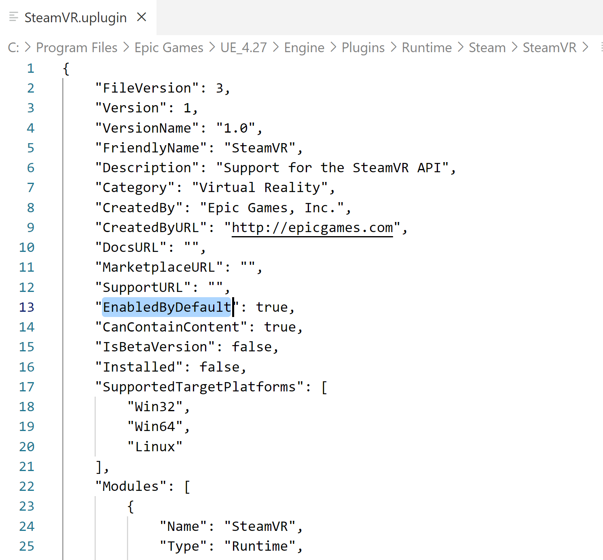The width and height of the screenshot is (603, 560).
Task: Click the "CreatedBy" key on line 8
Action: coord(139,208)
